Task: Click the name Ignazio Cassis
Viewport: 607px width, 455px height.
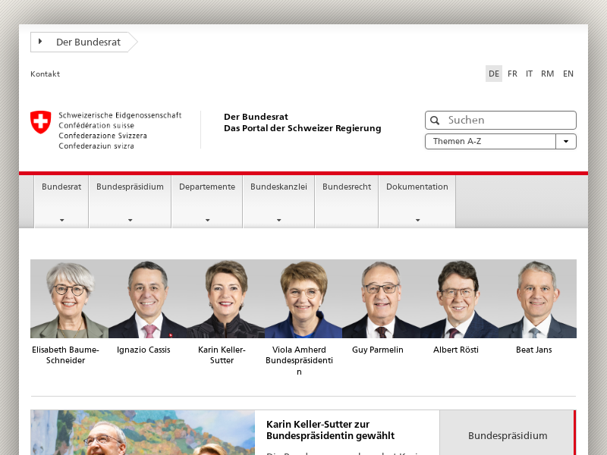Action: tap(143, 350)
